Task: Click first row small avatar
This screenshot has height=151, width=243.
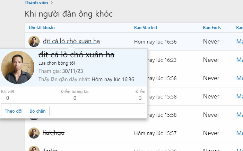Action: (x=34, y=41)
